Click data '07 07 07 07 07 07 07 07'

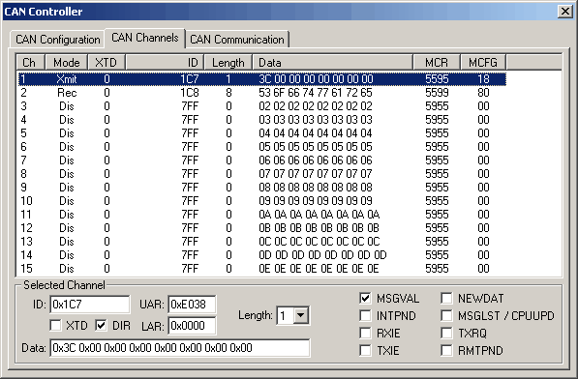coord(316,174)
